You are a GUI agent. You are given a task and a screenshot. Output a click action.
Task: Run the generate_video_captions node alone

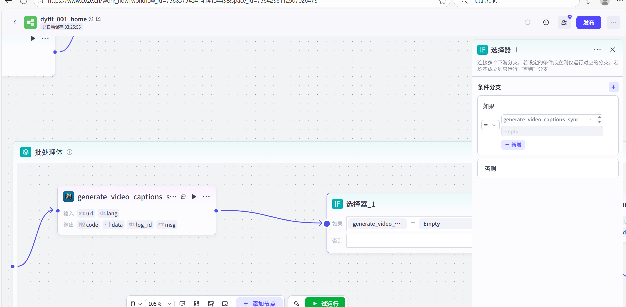click(x=194, y=197)
